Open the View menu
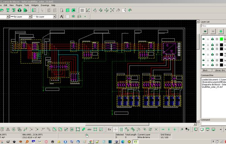This screenshot has width=226, height=144. point(12,5)
